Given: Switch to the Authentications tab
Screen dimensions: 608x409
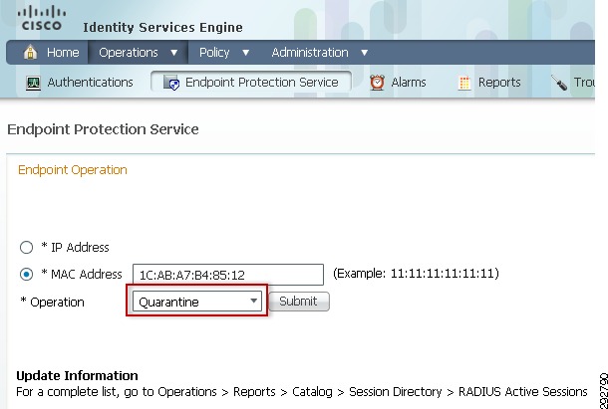Looking at the screenshot, I should click(80, 83).
